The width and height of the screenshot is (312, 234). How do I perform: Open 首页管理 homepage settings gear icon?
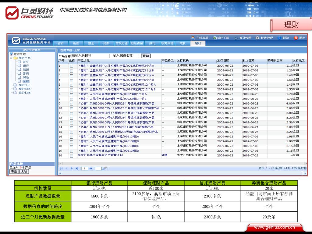coord(236,38)
